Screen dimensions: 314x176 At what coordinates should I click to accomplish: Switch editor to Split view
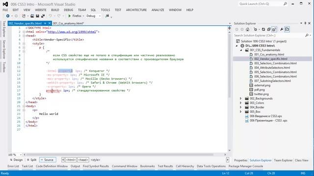pyautogui.click(x=31, y=160)
